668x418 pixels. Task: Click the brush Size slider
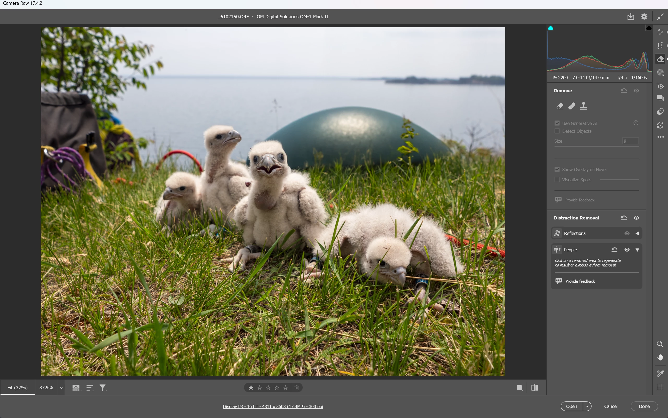tap(596, 146)
